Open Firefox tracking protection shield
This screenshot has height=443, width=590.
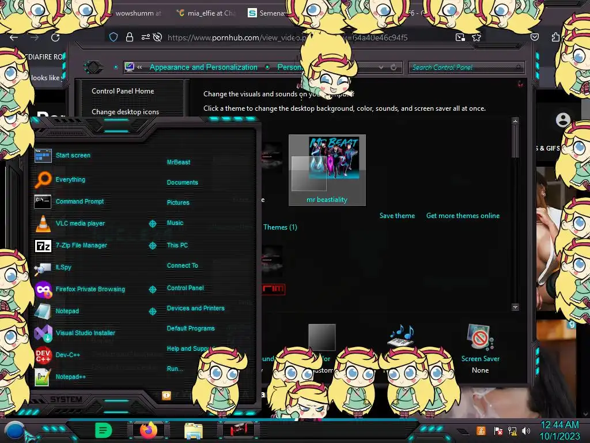pyautogui.click(x=114, y=37)
